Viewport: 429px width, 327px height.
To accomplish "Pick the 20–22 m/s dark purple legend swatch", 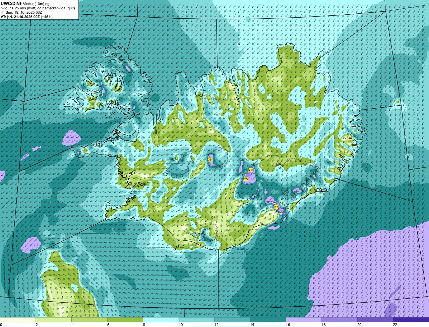I will click(375, 320).
